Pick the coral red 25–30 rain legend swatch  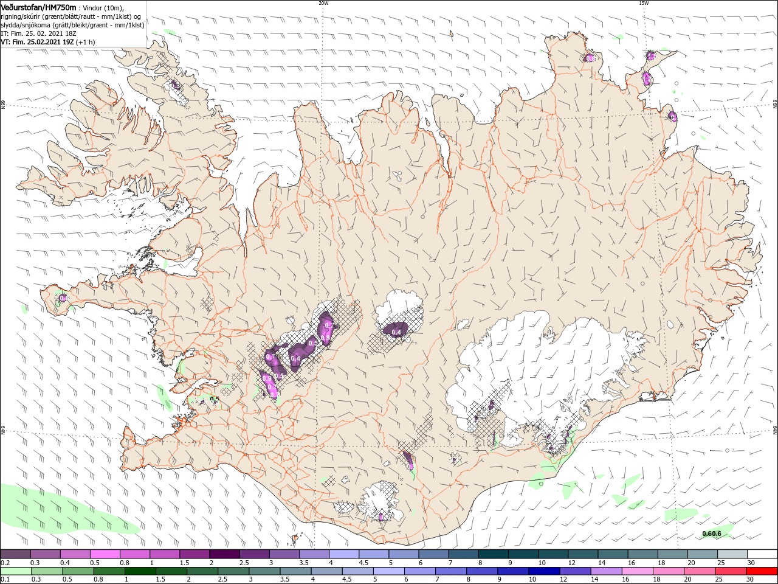[731, 571]
